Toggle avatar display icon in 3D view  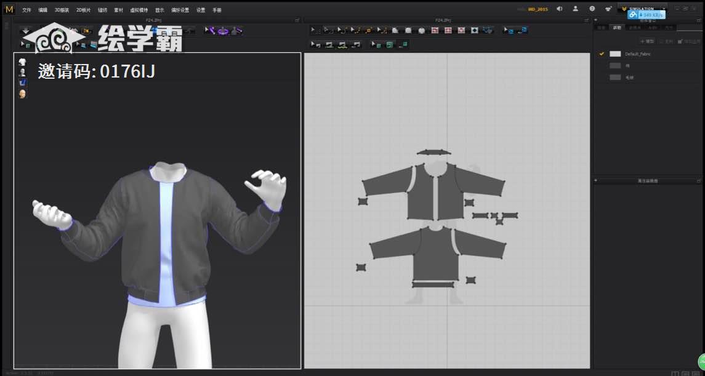pos(22,72)
